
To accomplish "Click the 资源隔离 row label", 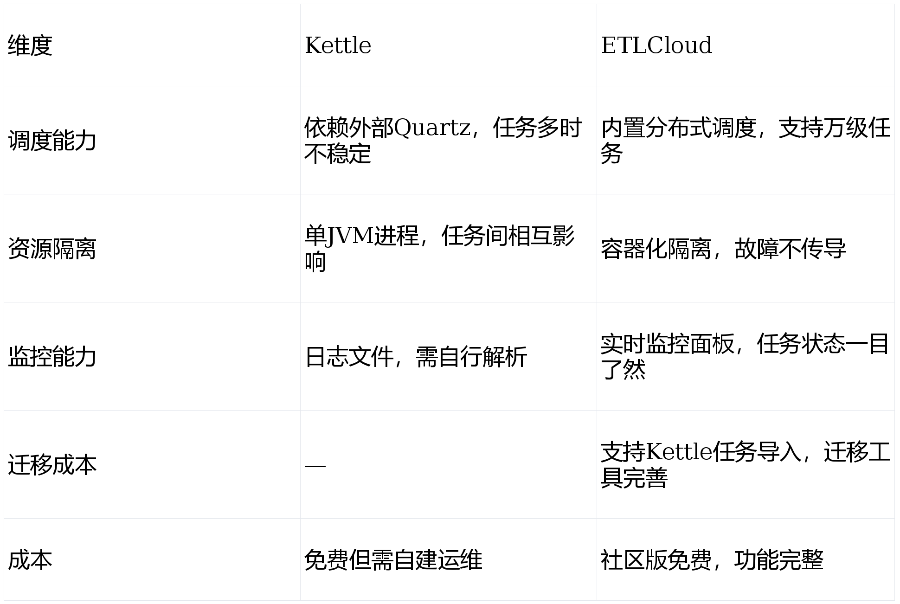I will [152, 248].
